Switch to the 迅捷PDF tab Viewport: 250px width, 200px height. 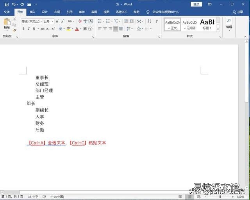coord(121,12)
